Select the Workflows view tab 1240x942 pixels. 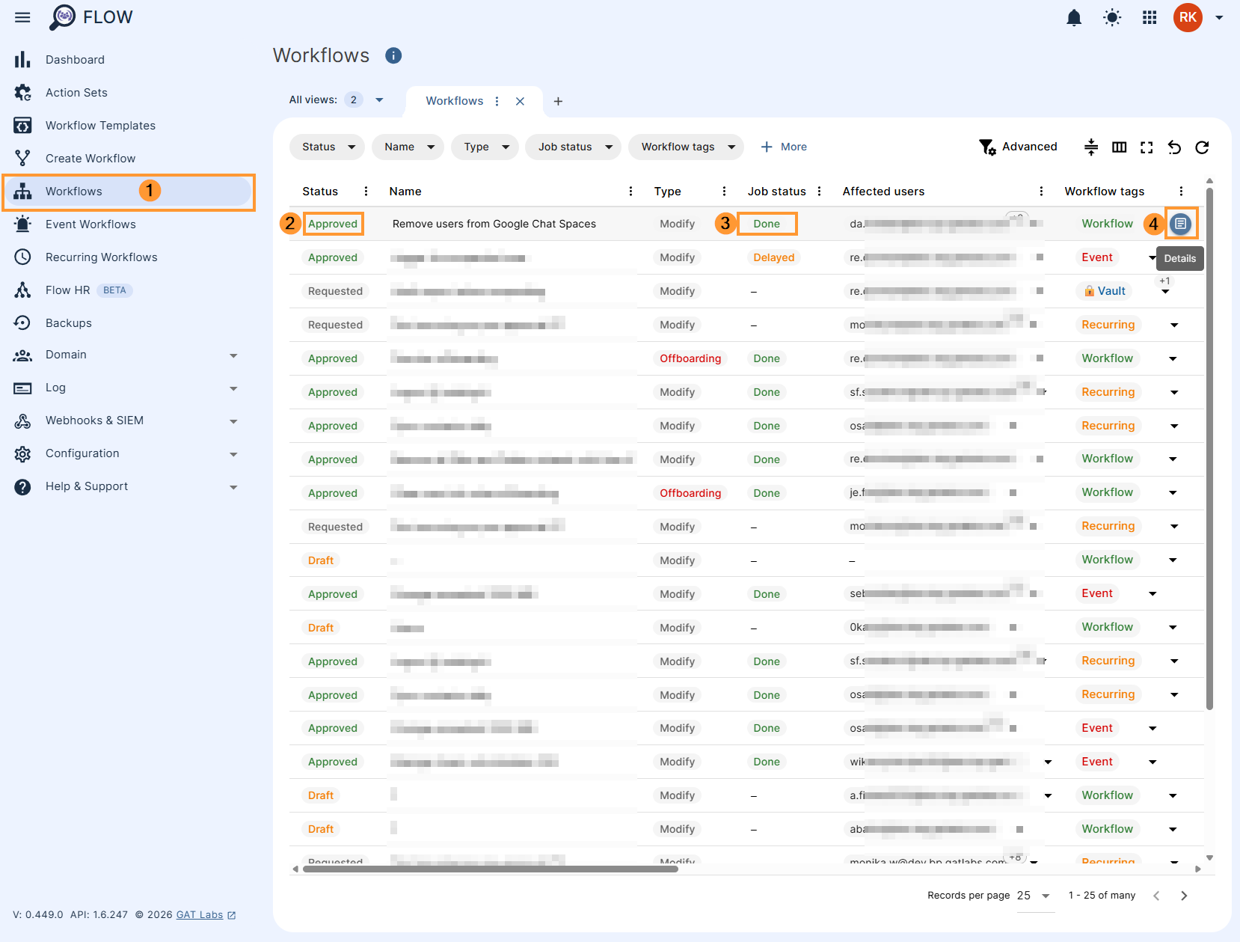point(454,101)
